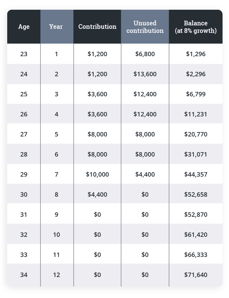This screenshot has width=229, height=298.
Task: Click the $6,799 balance cell
Action: [196, 94]
